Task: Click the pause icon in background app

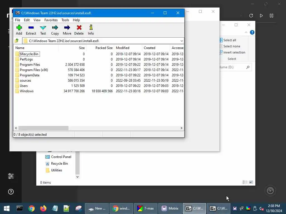Action: click(x=271, y=16)
